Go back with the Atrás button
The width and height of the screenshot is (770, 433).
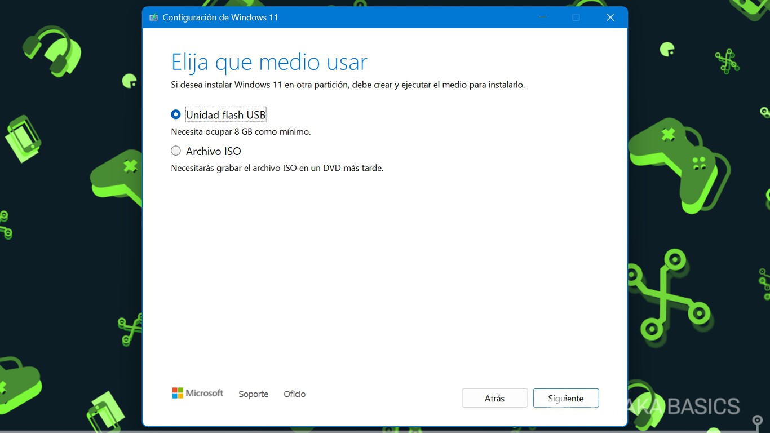[x=495, y=398]
